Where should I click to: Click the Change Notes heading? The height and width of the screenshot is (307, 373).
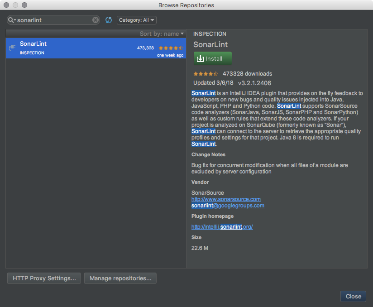pyautogui.click(x=208, y=155)
